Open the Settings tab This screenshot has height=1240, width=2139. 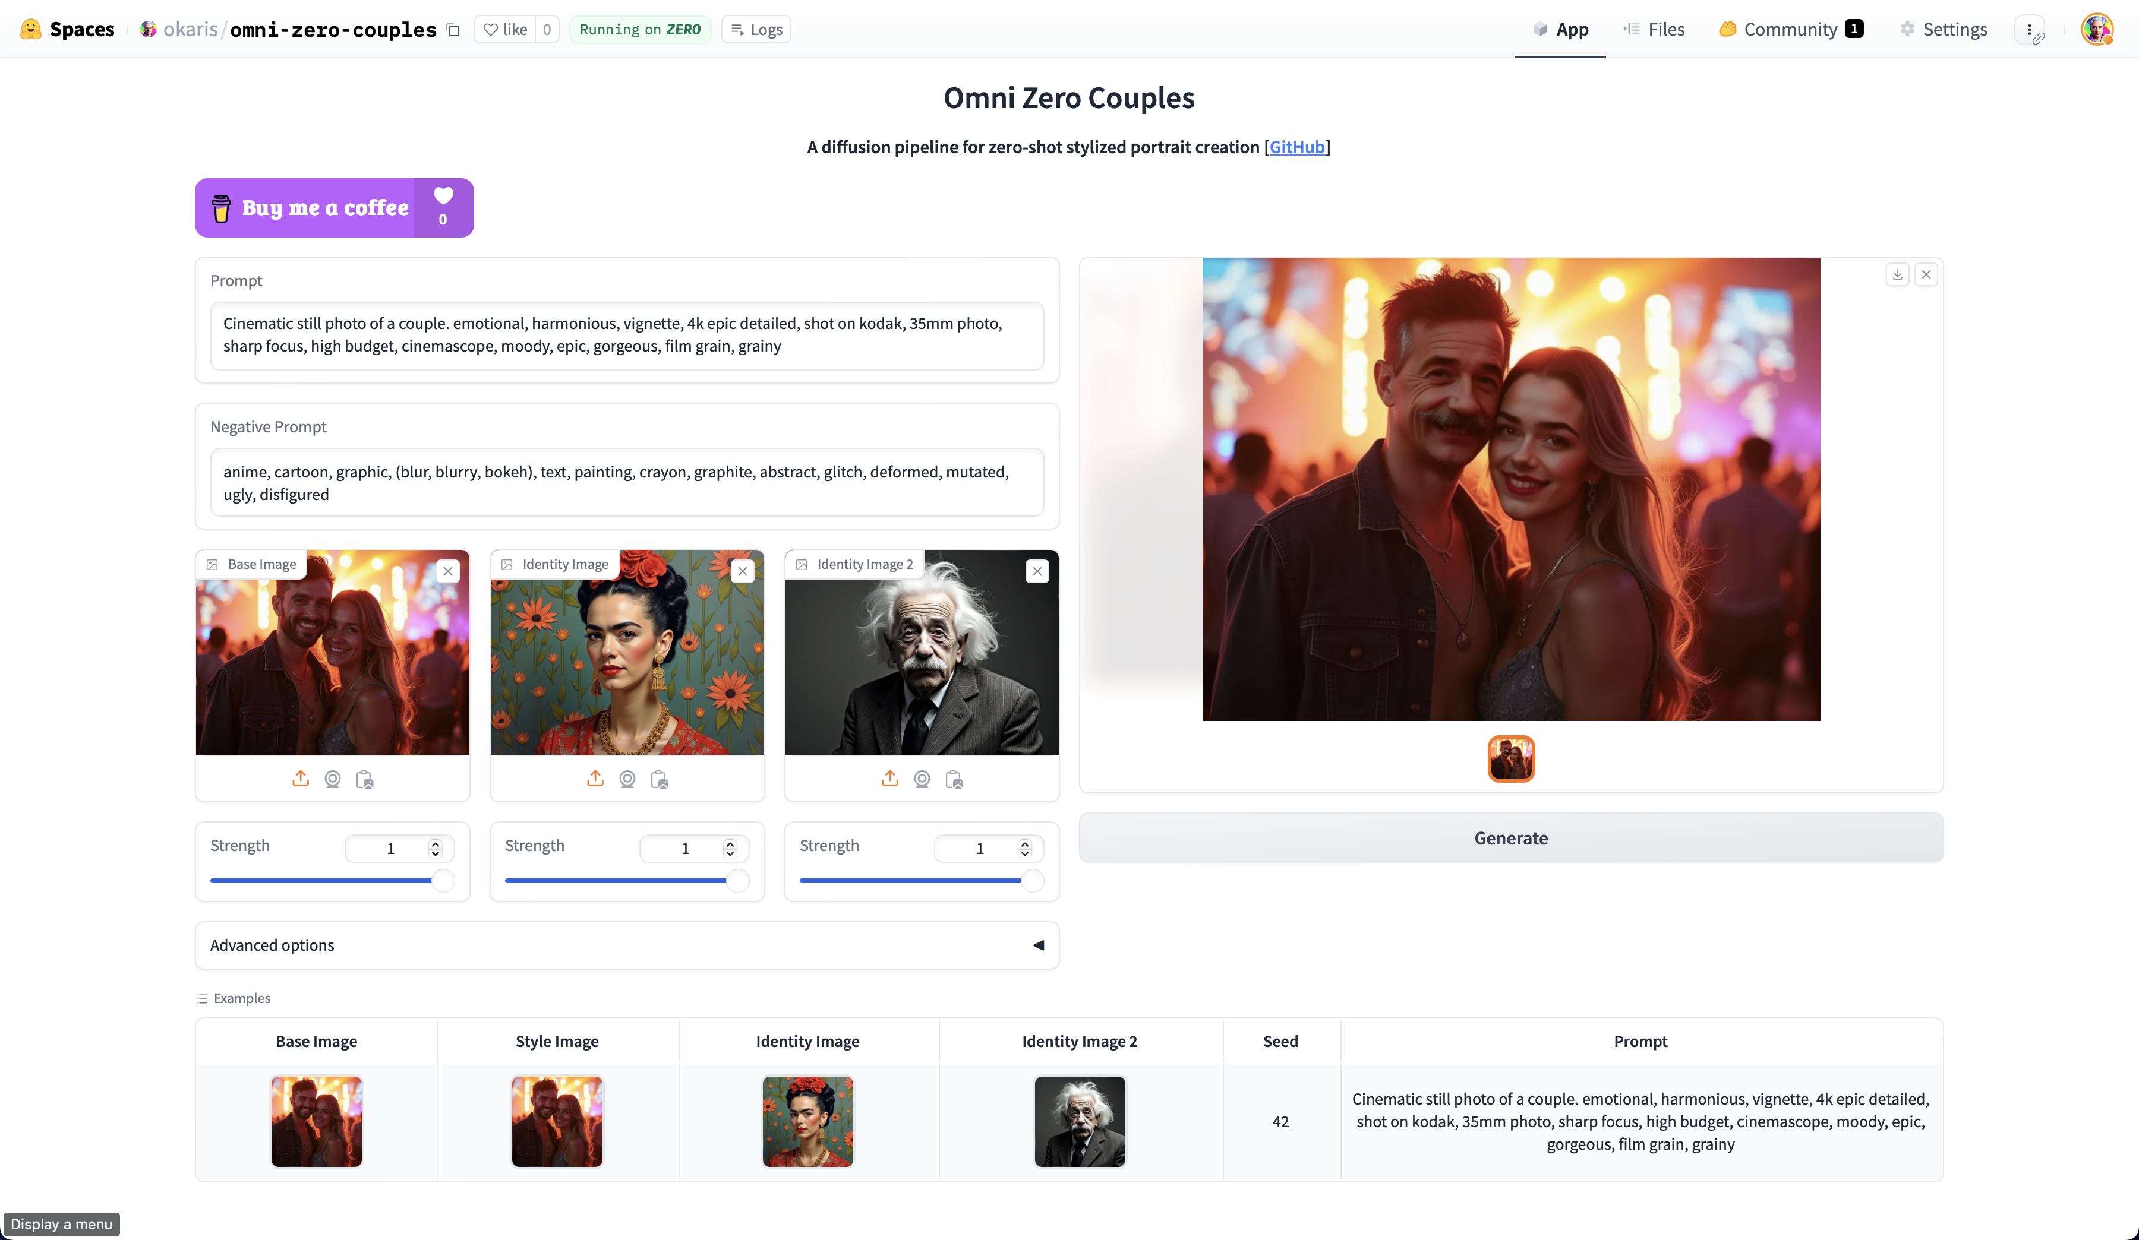tap(1944, 29)
